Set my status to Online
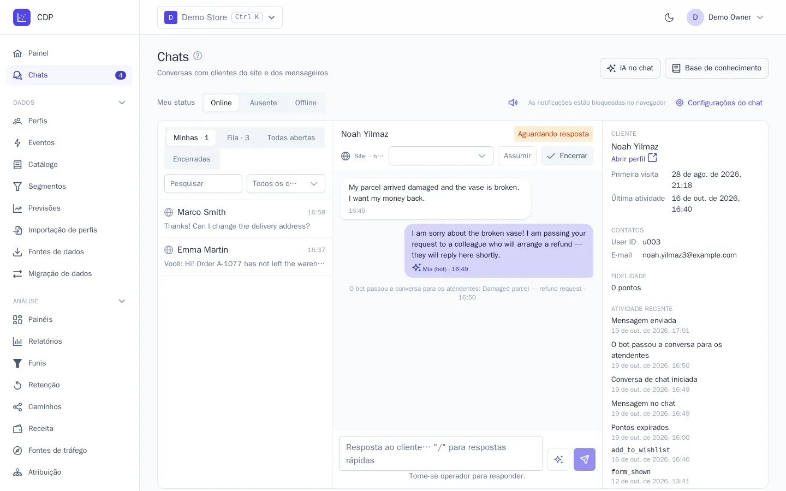This screenshot has height=491, width=786. [221, 103]
